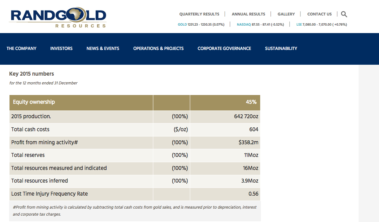Click the 642 720oz value
The width and height of the screenshot is (379, 222).
(x=246, y=116)
